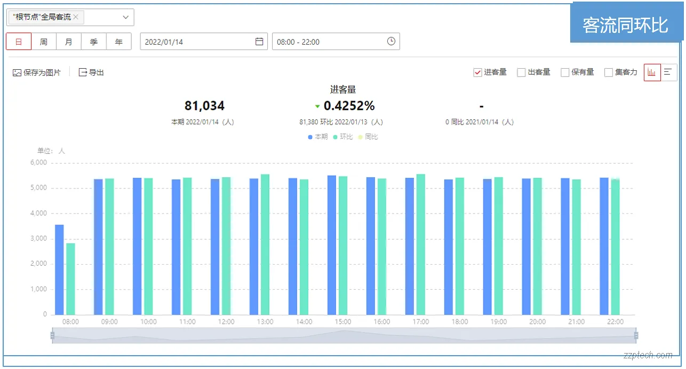Open the node selection dropdown
The image size is (686, 369).
(126, 17)
